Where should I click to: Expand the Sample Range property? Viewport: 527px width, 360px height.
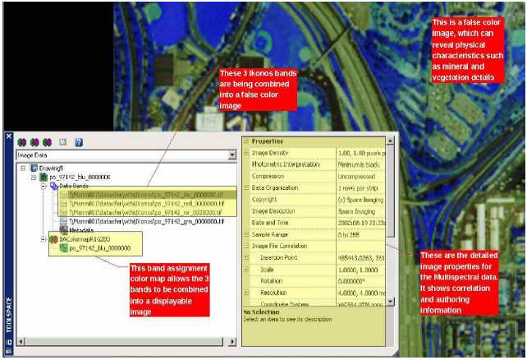(x=246, y=234)
